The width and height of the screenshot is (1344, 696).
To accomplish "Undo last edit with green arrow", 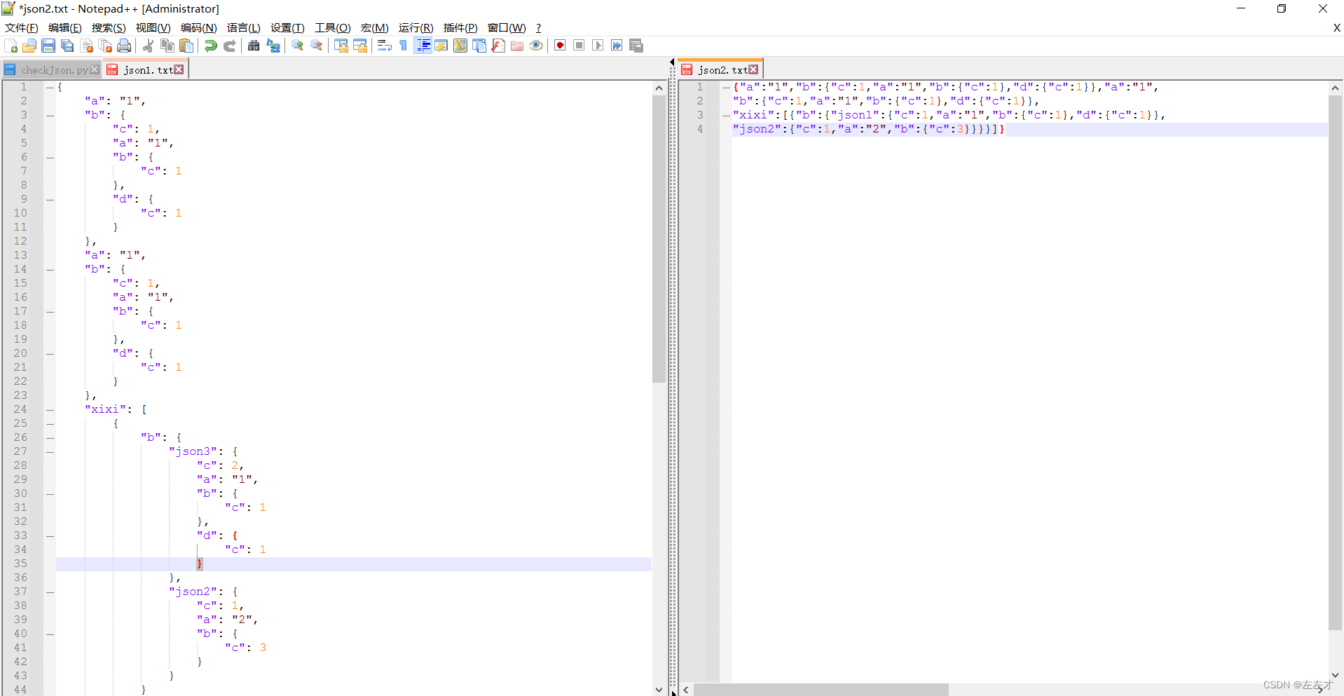I will click(x=210, y=46).
